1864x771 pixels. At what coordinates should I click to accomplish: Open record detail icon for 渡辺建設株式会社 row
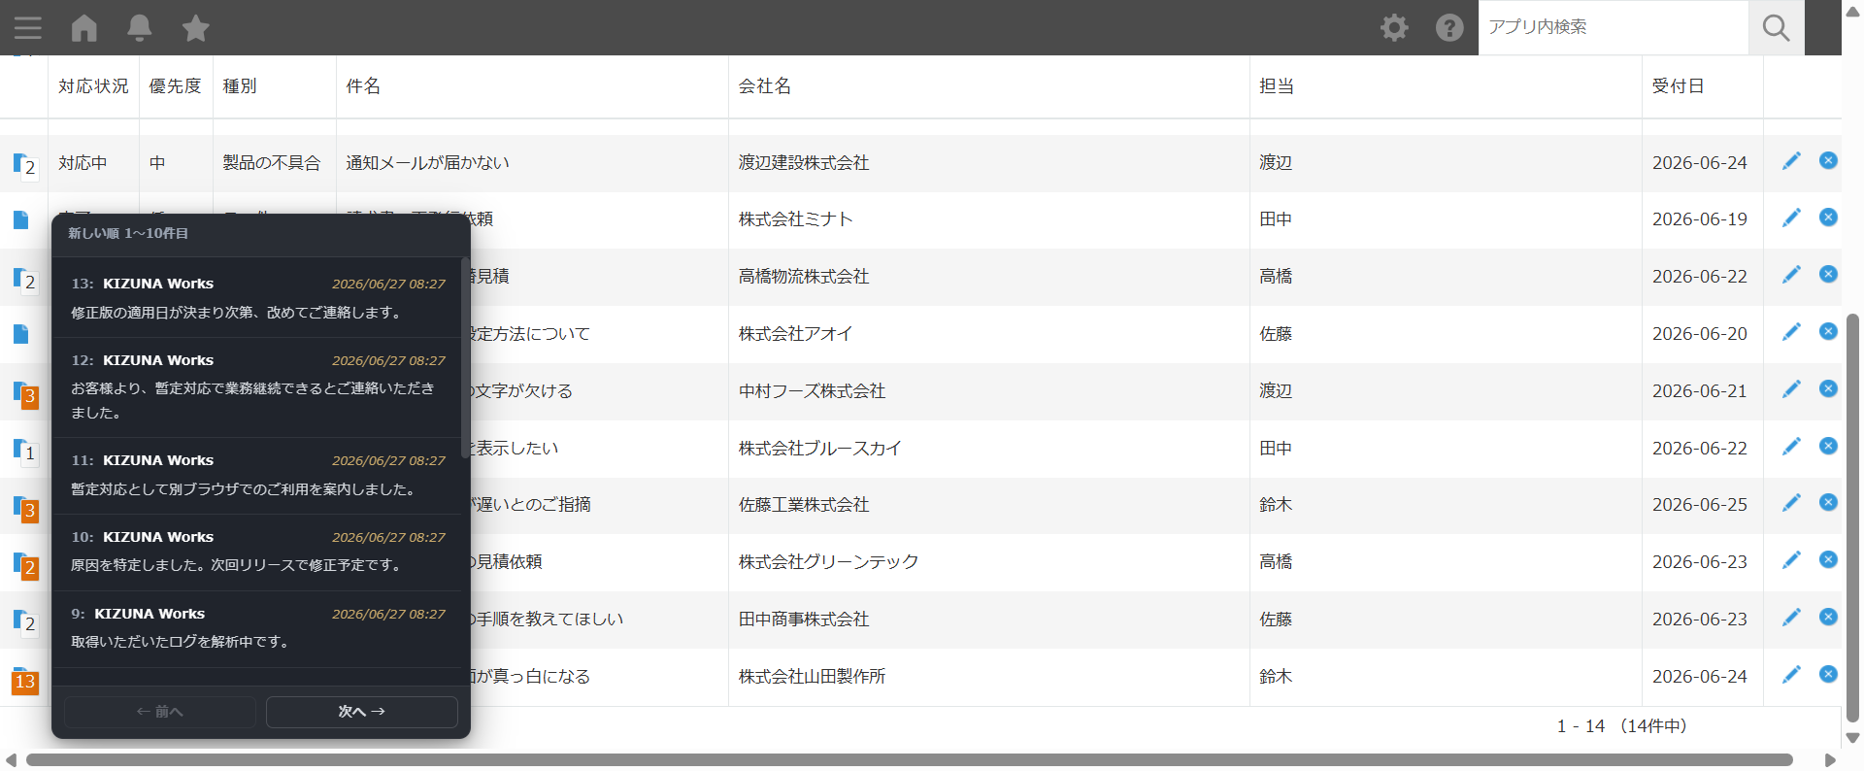19,162
